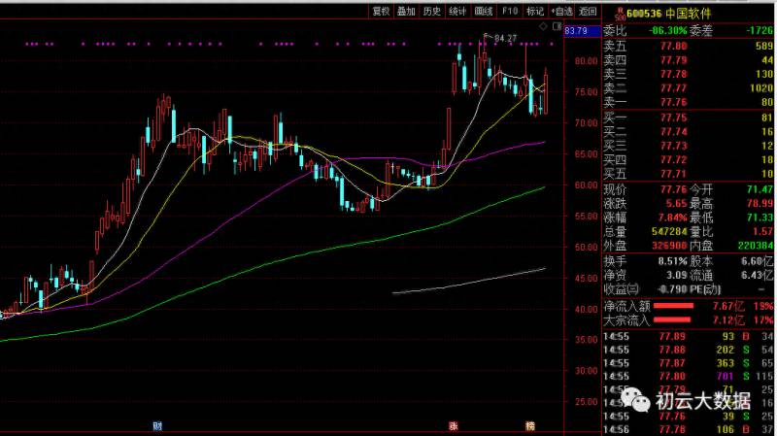
Task: Select the 卖二 row at 77.77
Action: (689, 88)
